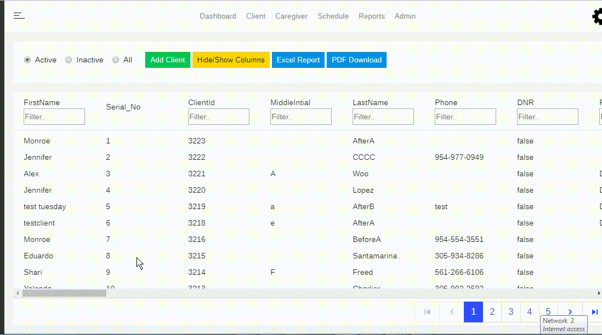Click phone number 954-554-3551
The width and height of the screenshot is (602, 335).
(x=459, y=239)
